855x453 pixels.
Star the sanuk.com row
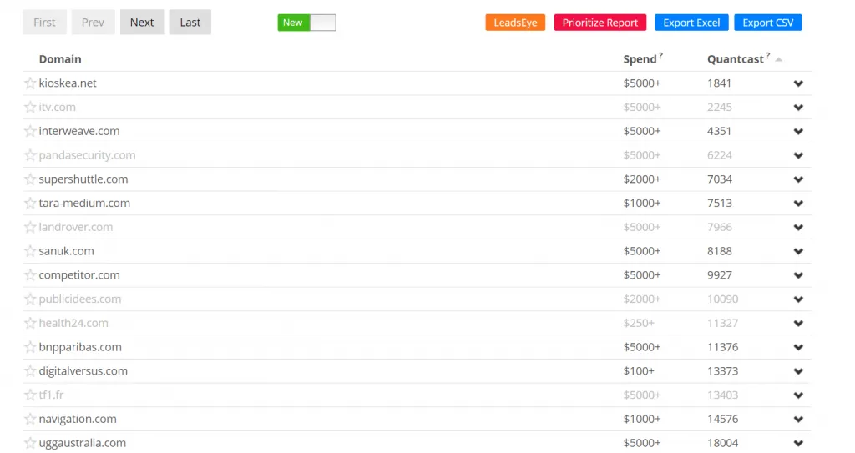[30, 251]
